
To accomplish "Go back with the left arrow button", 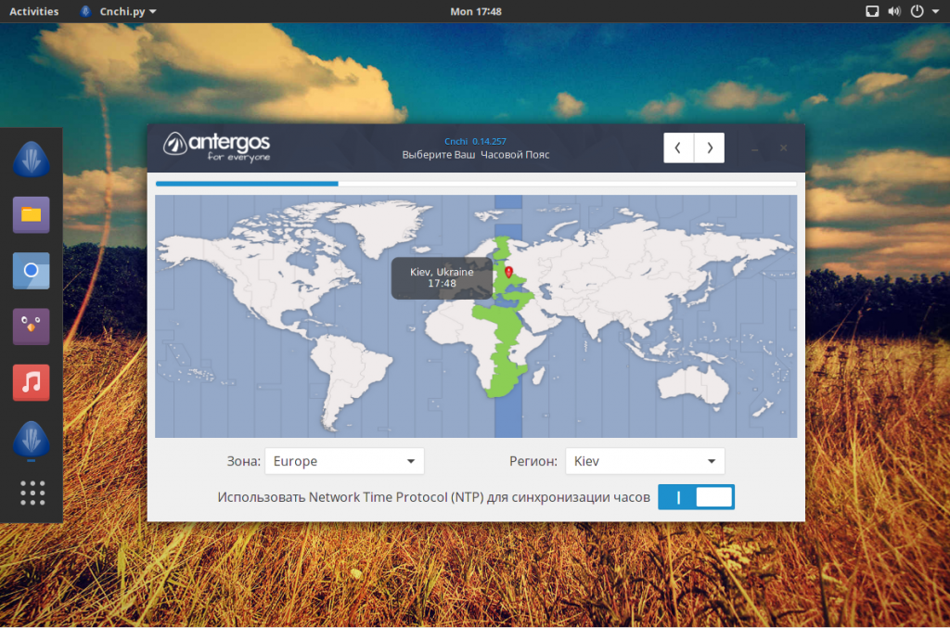I will [x=678, y=147].
